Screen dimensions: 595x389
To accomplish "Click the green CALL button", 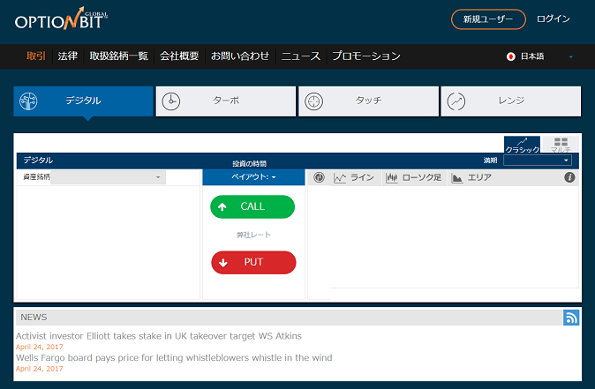I will 252,206.
